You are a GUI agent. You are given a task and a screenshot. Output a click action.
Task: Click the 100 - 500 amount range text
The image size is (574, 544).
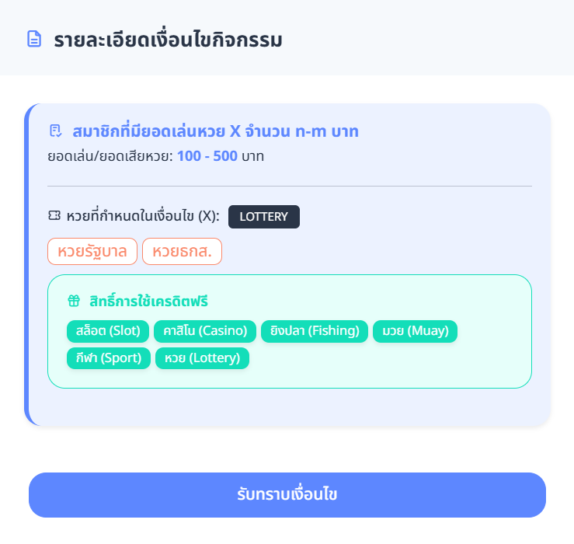207,156
